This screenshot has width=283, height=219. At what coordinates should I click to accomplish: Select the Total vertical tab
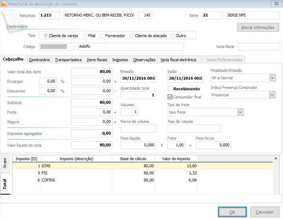click(x=5, y=184)
